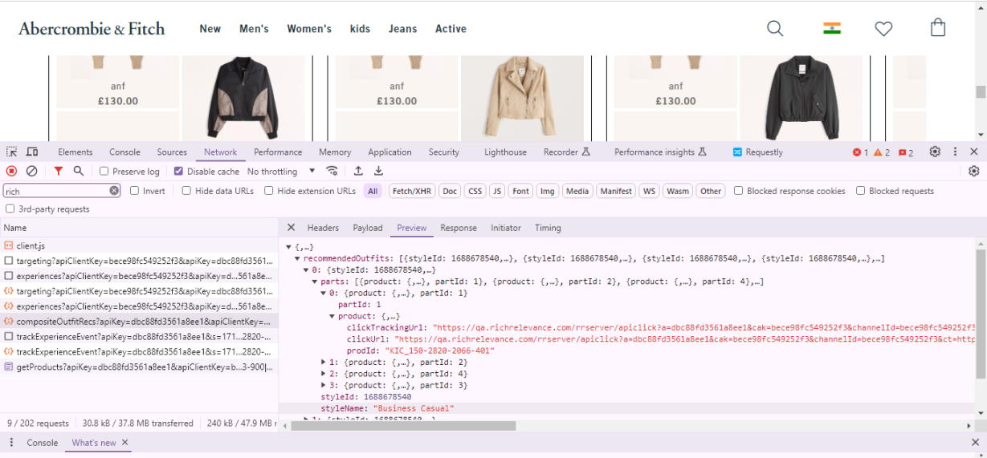
Task: Open the wishlist heart icon
Action: [x=883, y=29]
